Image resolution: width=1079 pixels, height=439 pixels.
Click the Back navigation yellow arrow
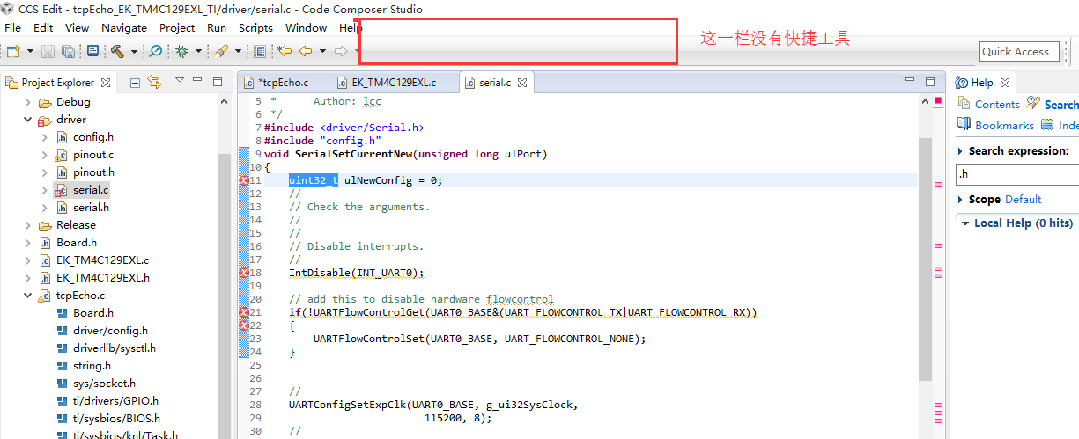(306, 51)
